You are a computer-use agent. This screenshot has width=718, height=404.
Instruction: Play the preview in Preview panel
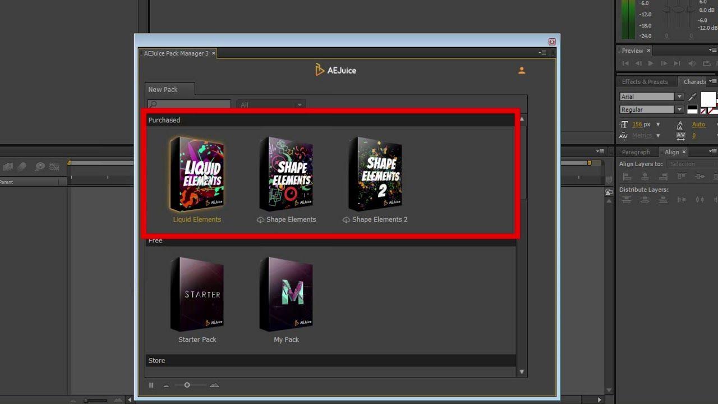(x=651, y=64)
